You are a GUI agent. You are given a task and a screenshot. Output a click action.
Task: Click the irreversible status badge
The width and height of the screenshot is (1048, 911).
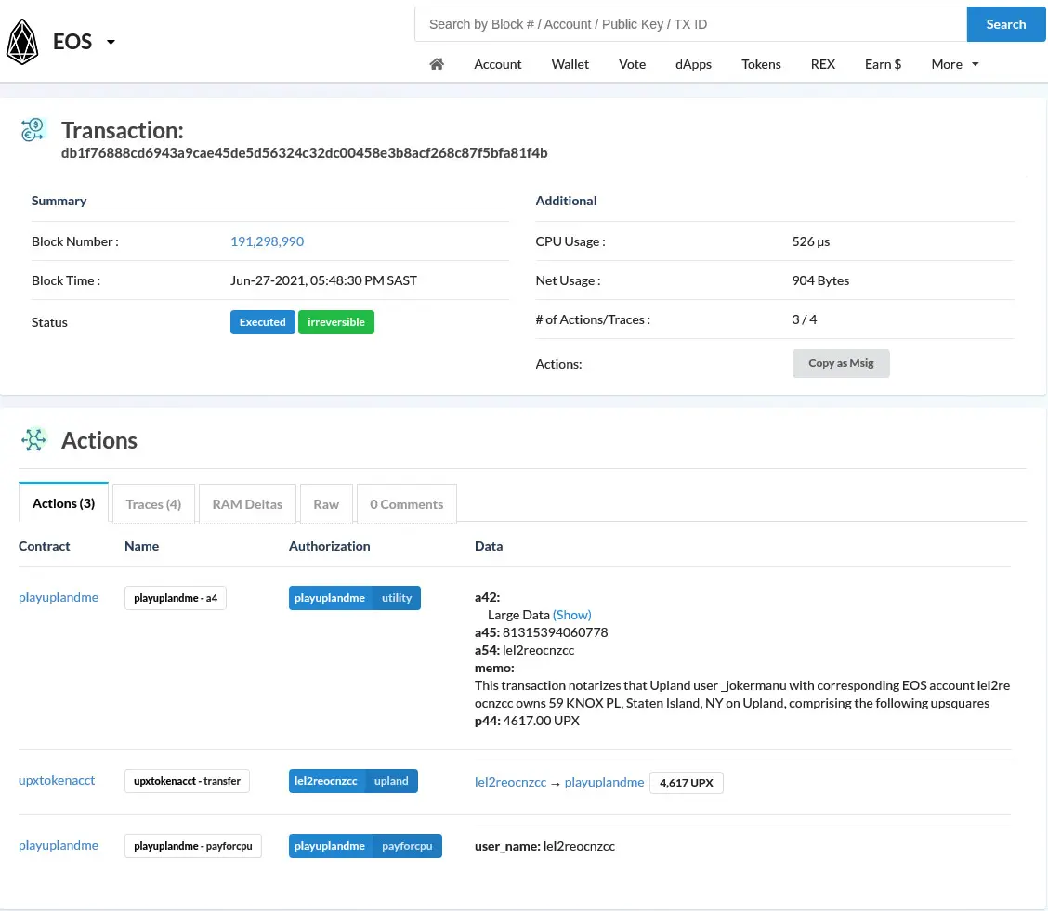pos(336,322)
